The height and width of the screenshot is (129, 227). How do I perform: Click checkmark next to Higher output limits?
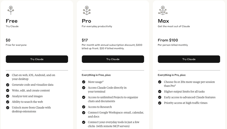pyautogui.click(x=160, y=92)
